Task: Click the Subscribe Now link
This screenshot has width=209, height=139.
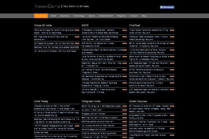Action: coord(41,132)
